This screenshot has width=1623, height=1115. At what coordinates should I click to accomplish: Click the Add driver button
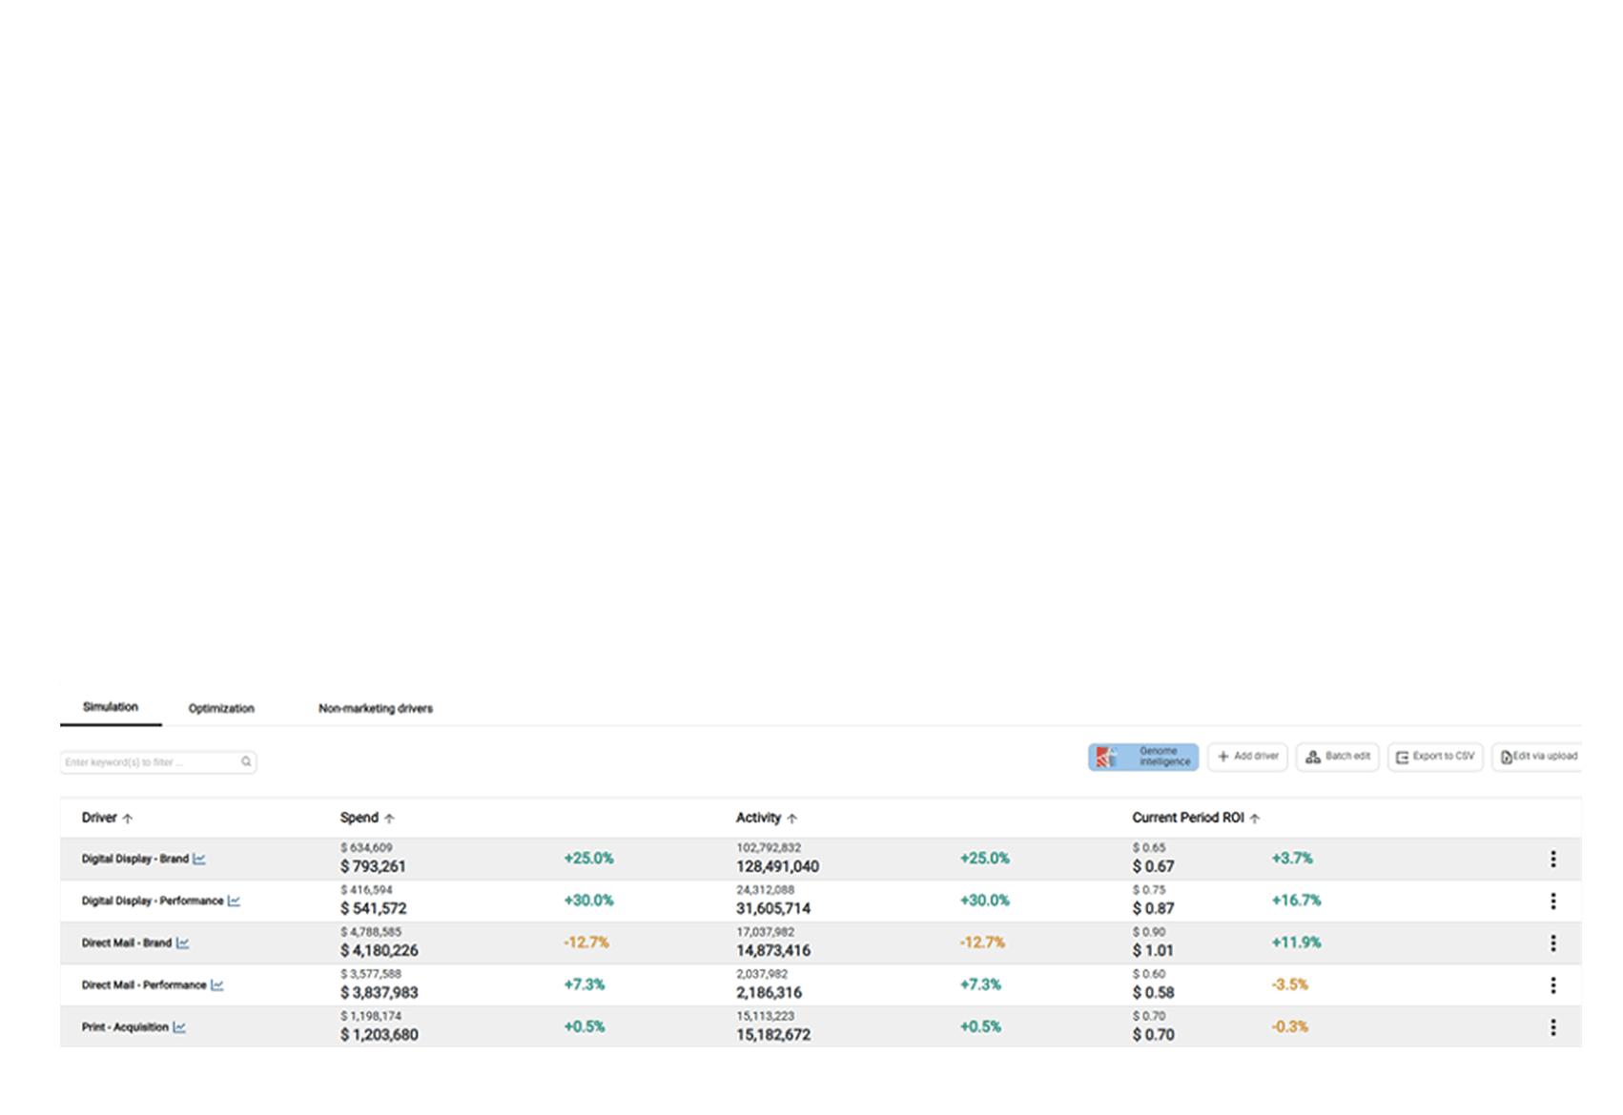coord(1247,757)
